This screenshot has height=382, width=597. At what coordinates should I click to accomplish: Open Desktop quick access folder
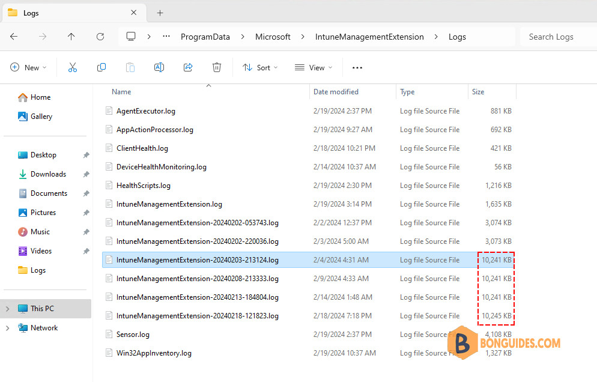(x=37, y=155)
